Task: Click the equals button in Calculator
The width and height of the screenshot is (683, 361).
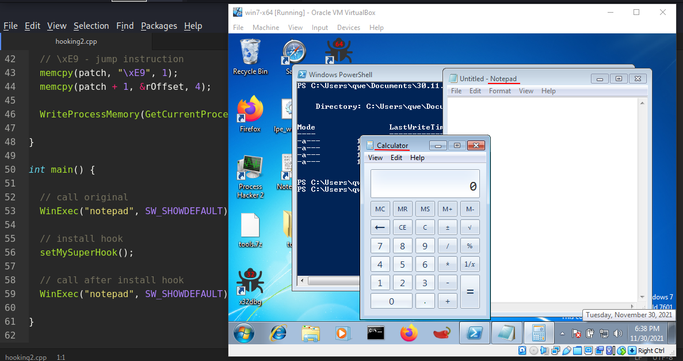Action: click(470, 292)
